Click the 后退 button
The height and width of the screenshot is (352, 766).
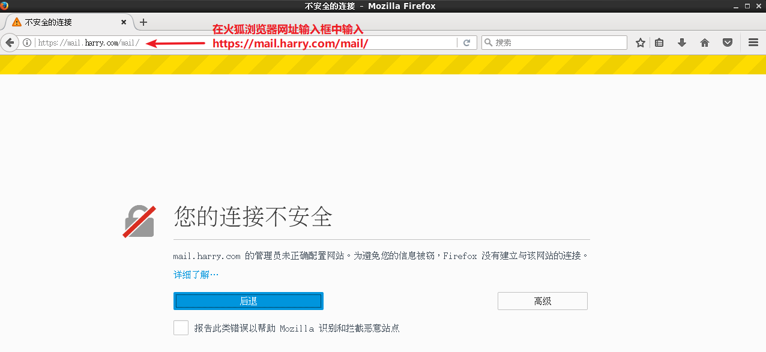click(x=249, y=301)
